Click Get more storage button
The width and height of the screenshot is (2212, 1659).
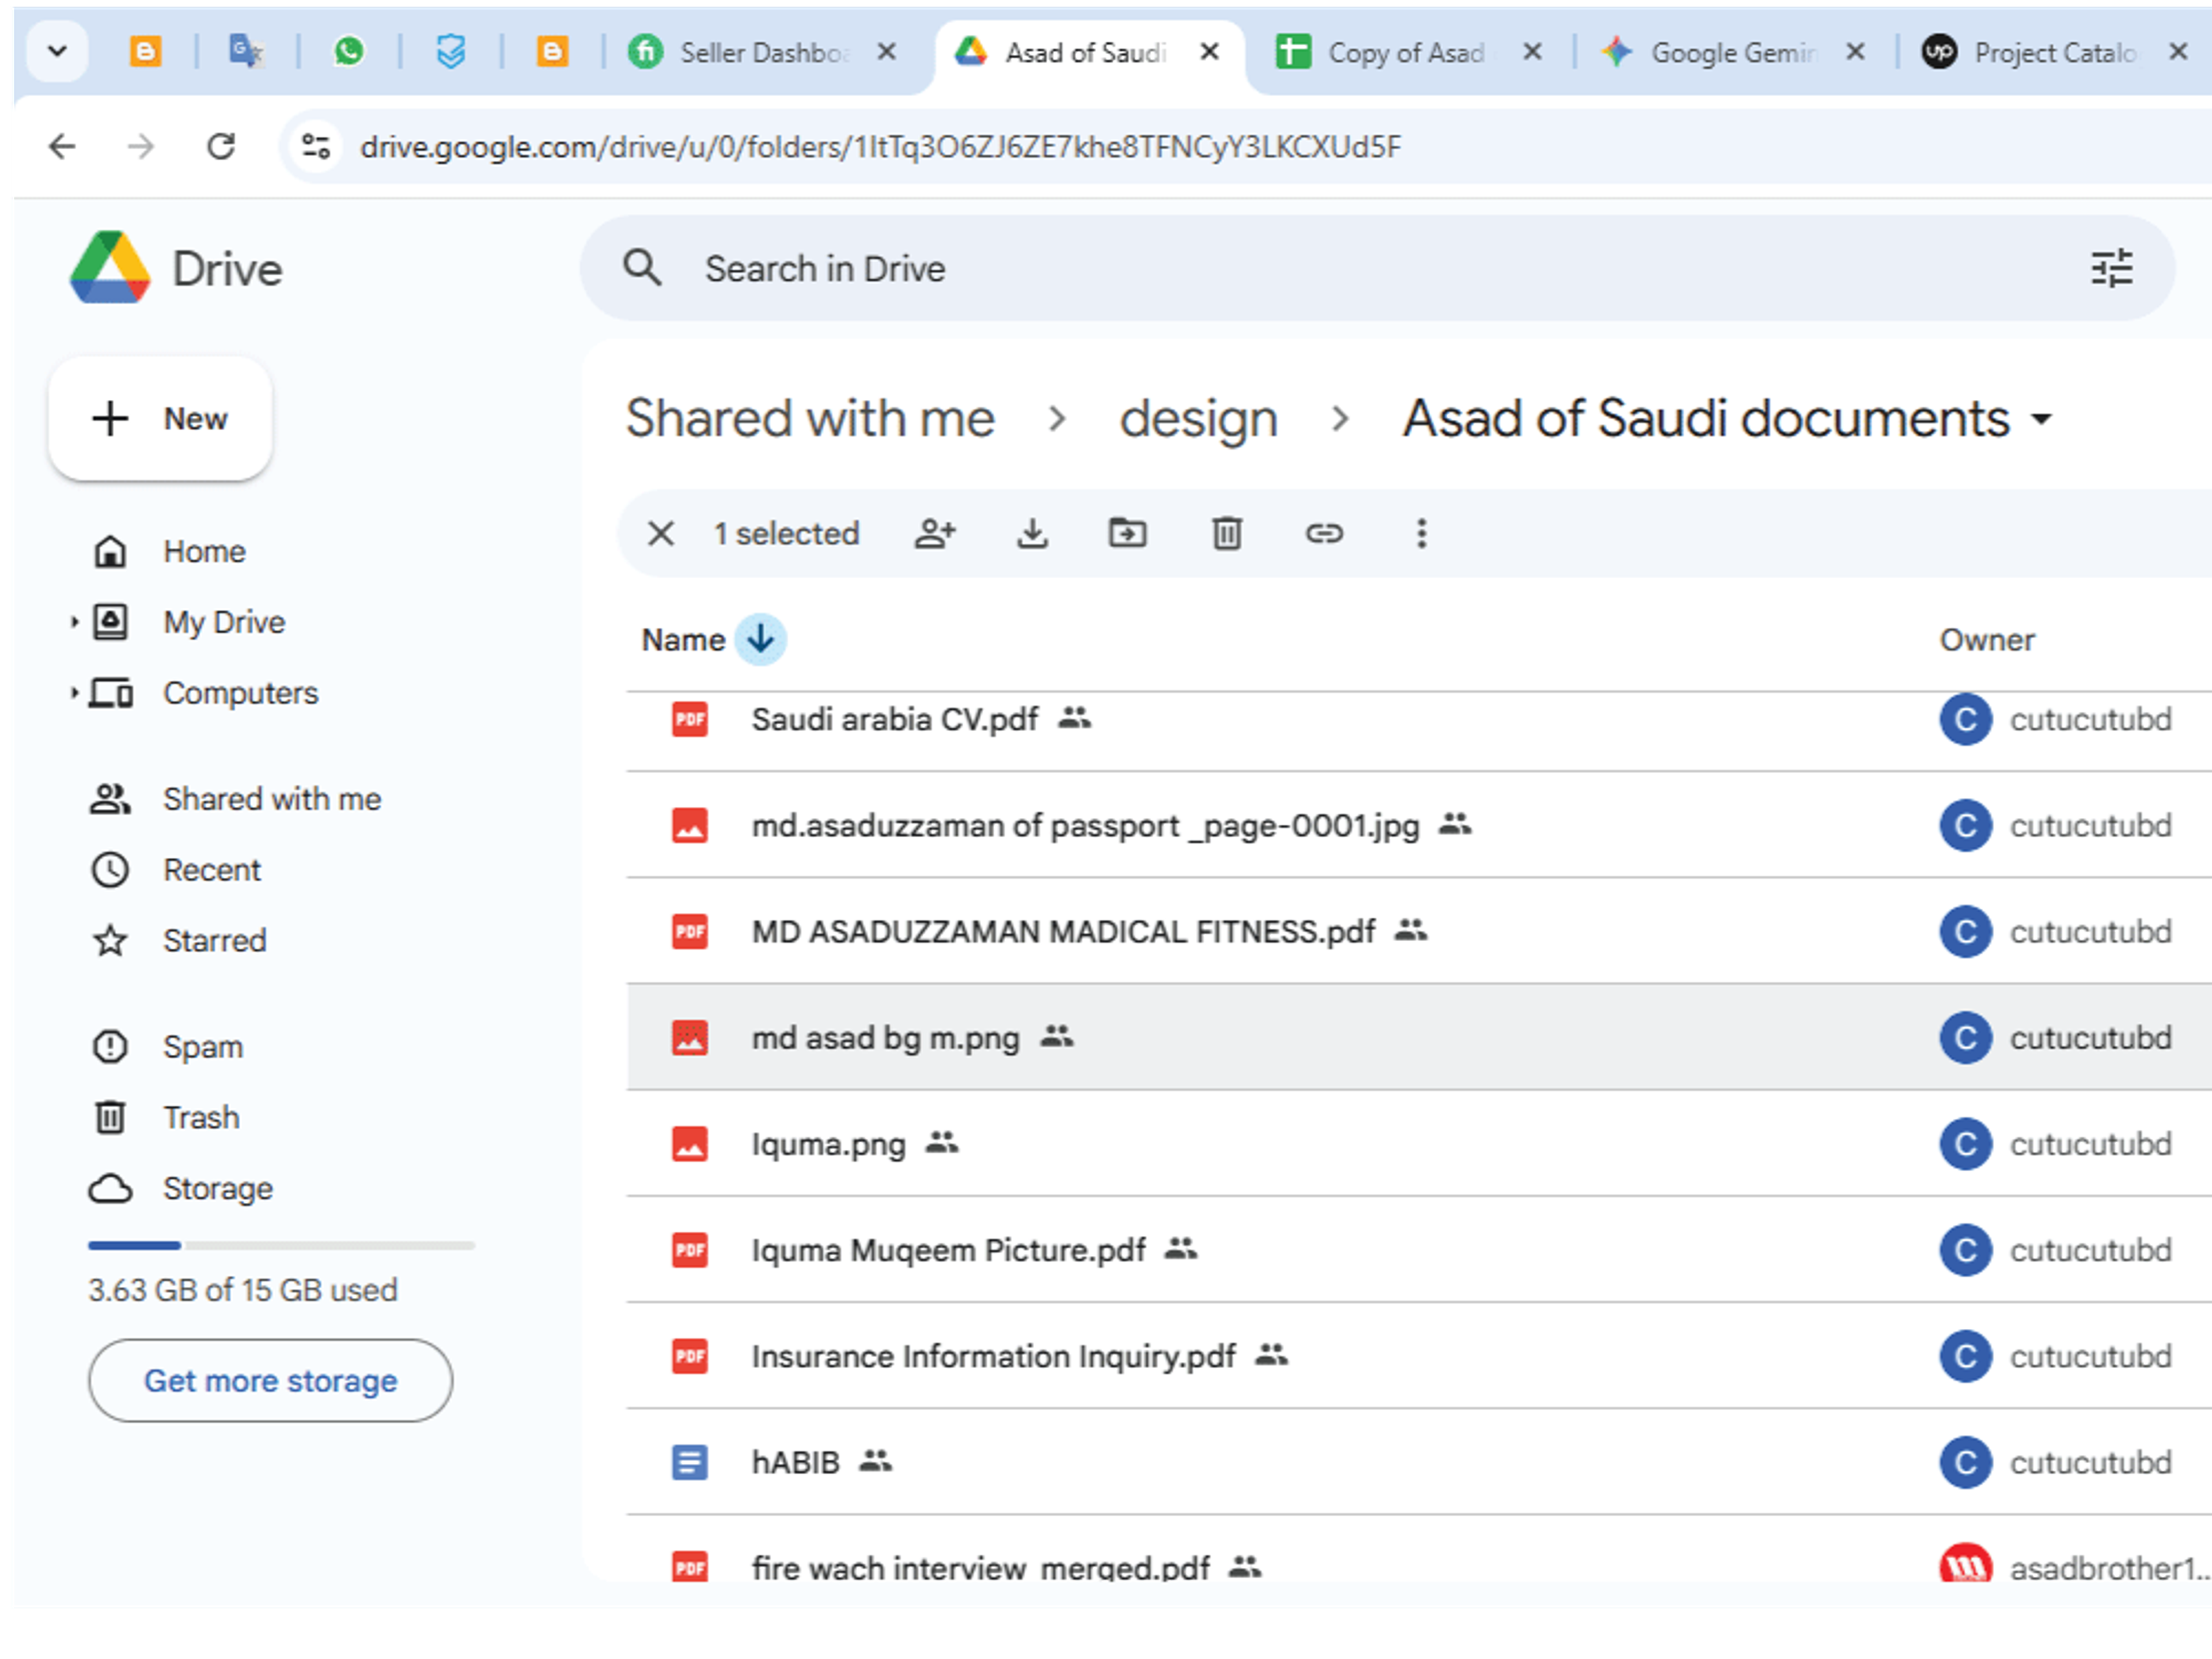click(x=270, y=1380)
